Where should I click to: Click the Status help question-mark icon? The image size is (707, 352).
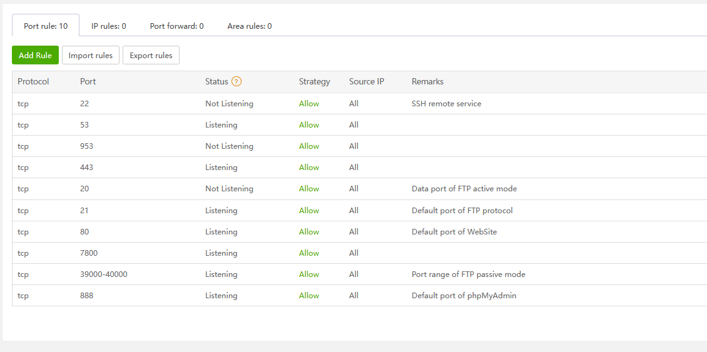point(237,81)
